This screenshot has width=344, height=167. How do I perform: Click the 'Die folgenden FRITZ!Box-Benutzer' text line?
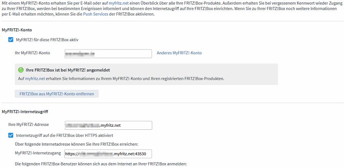pyautogui.click(x=100, y=164)
